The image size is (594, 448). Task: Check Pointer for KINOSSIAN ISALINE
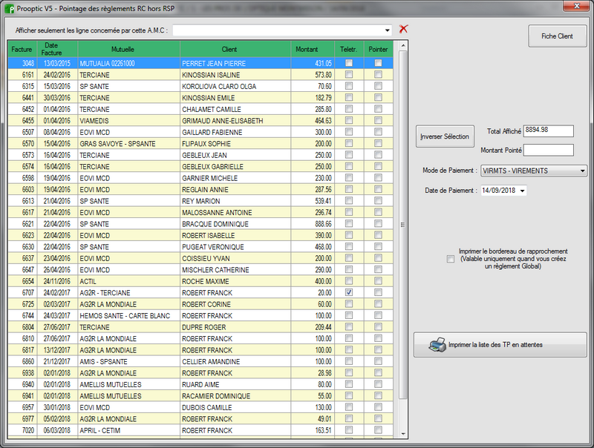(x=378, y=74)
